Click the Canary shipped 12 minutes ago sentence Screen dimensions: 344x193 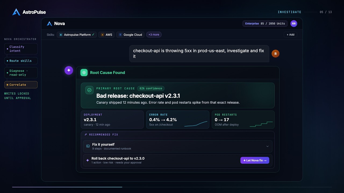[x=168, y=102]
